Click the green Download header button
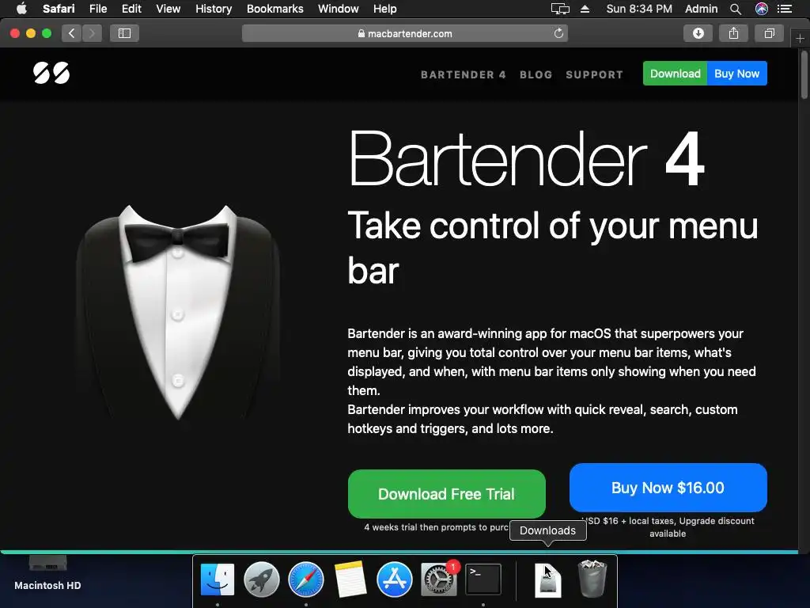 point(676,74)
